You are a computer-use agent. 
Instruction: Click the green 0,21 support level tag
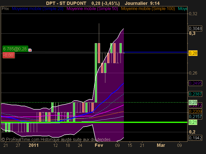[x=193, y=122]
